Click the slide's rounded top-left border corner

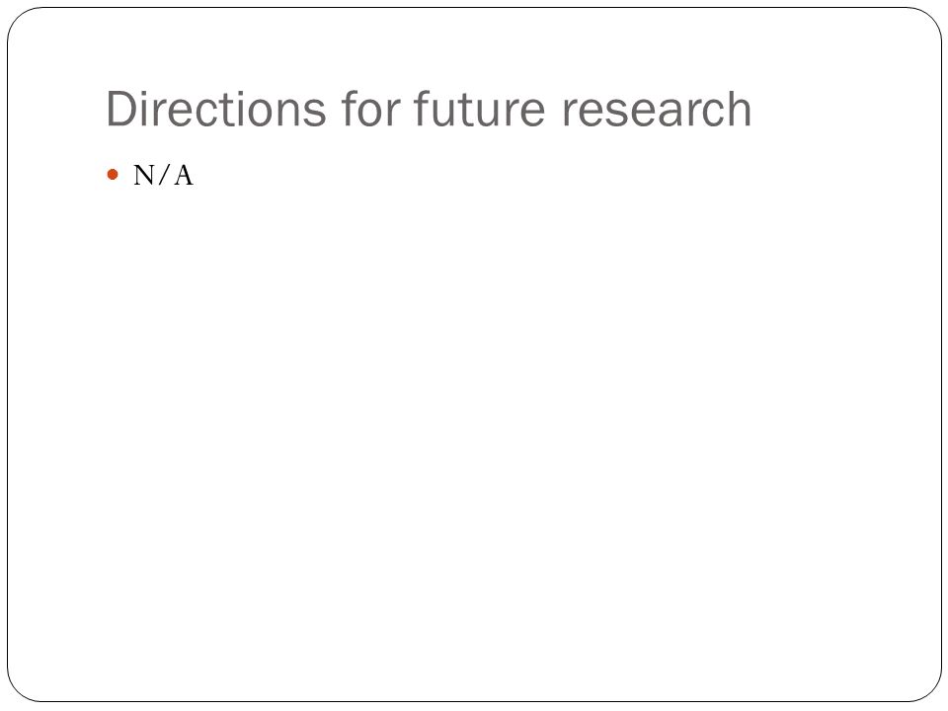click(18, 18)
